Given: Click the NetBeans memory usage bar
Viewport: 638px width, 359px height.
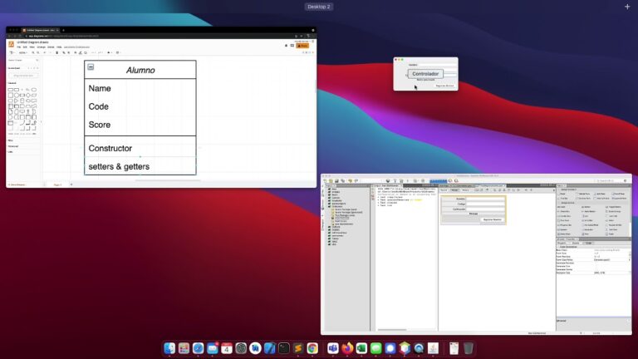Looking at the screenshot, I should pos(439,181).
